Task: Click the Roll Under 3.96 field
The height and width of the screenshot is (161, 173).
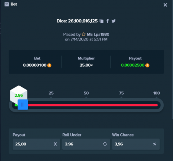Action: pos(86,144)
